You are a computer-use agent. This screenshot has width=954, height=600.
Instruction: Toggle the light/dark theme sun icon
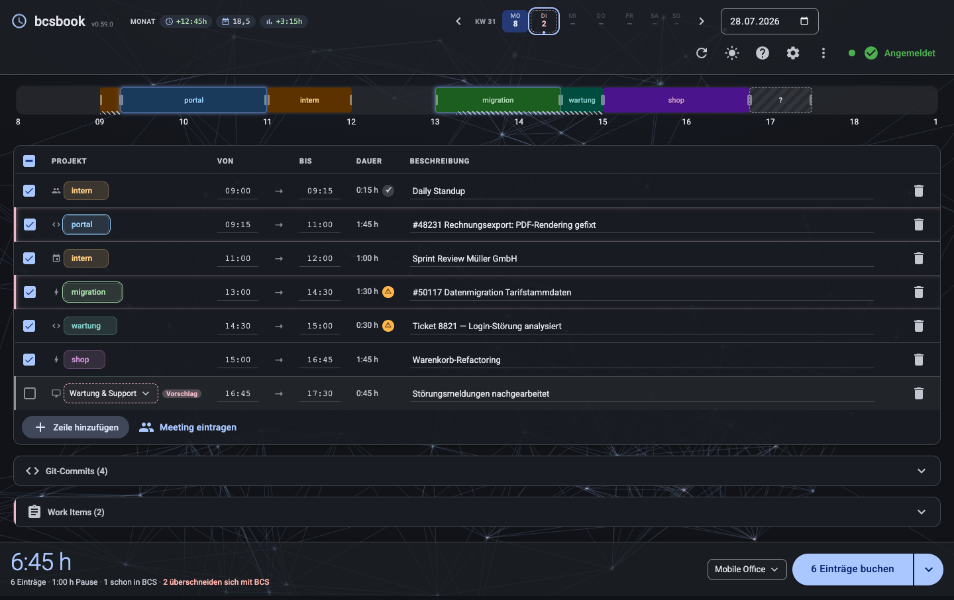(732, 53)
